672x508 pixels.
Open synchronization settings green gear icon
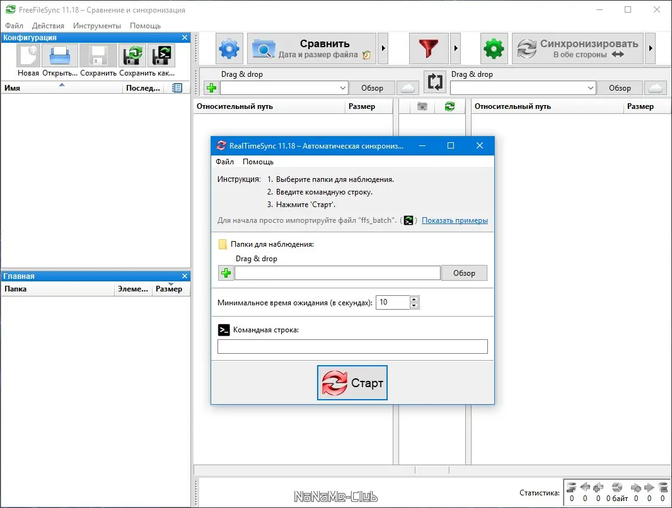[494, 49]
